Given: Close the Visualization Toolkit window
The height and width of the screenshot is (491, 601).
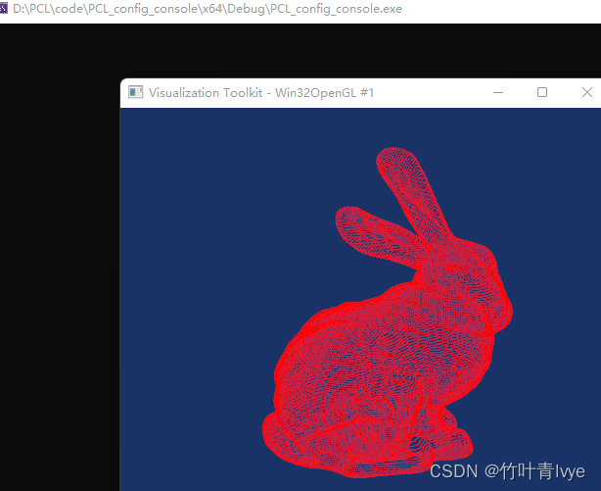Looking at the screenshot, I should (587, 92).
